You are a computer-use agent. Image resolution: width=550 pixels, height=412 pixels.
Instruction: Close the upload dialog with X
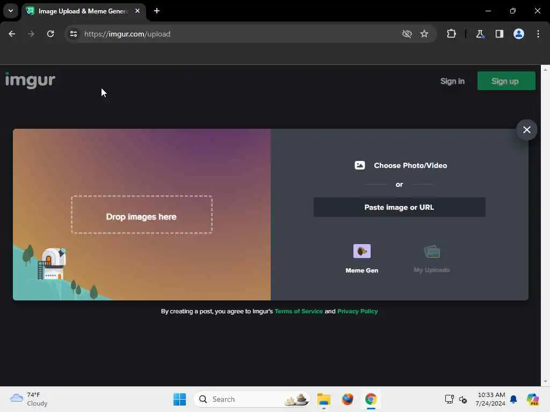pos(526,130)
